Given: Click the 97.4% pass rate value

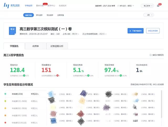Looking at the screenshot, I should [112, 70].
